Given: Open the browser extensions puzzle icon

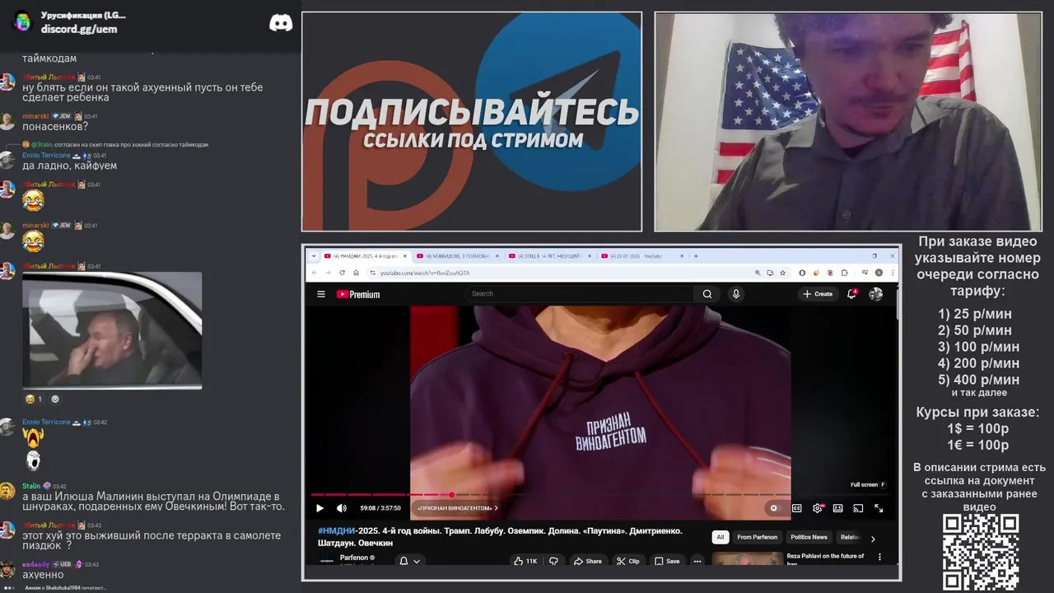Looking at the screenshot, I should click(x=844, y=273).
